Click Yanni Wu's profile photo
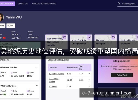Viewport: 138px width, 100px height. 2,17
